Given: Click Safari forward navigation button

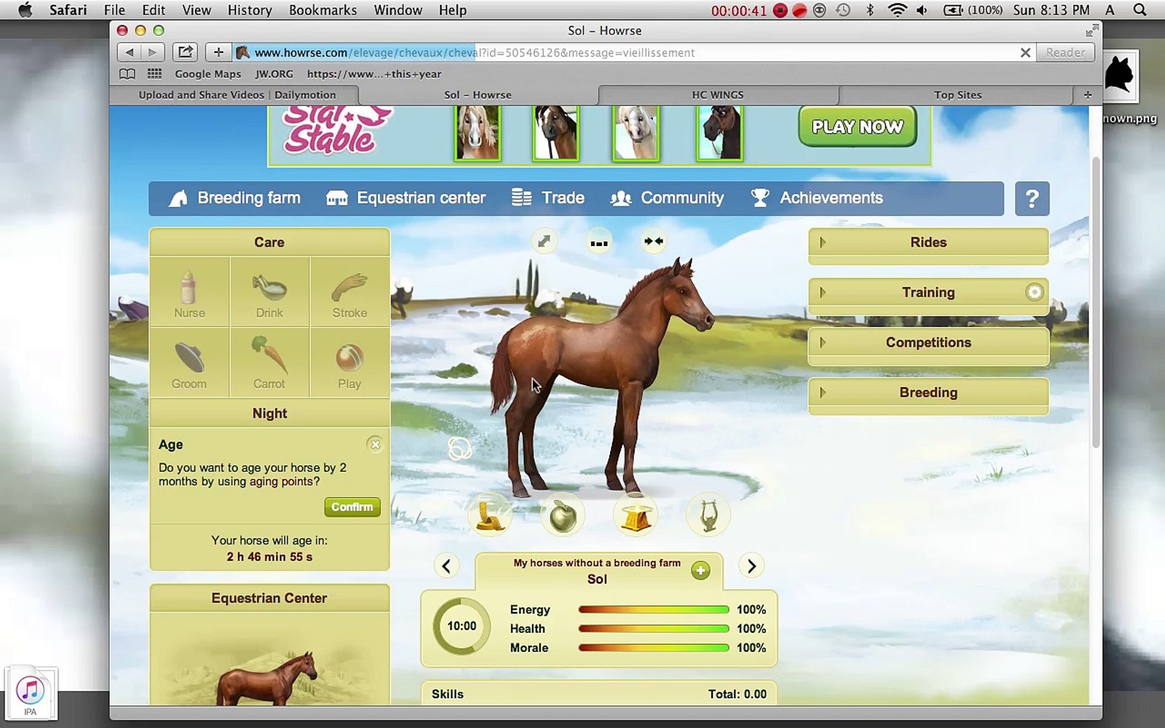Looking at the screenshot, I should coord(152,52).
